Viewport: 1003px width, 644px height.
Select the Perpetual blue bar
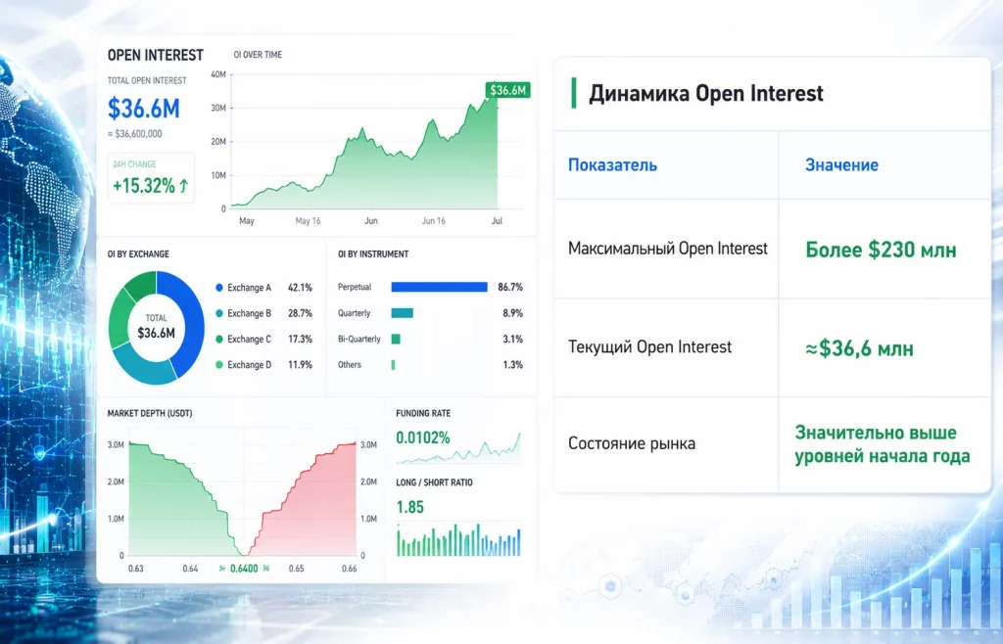(x=439, y=287)
